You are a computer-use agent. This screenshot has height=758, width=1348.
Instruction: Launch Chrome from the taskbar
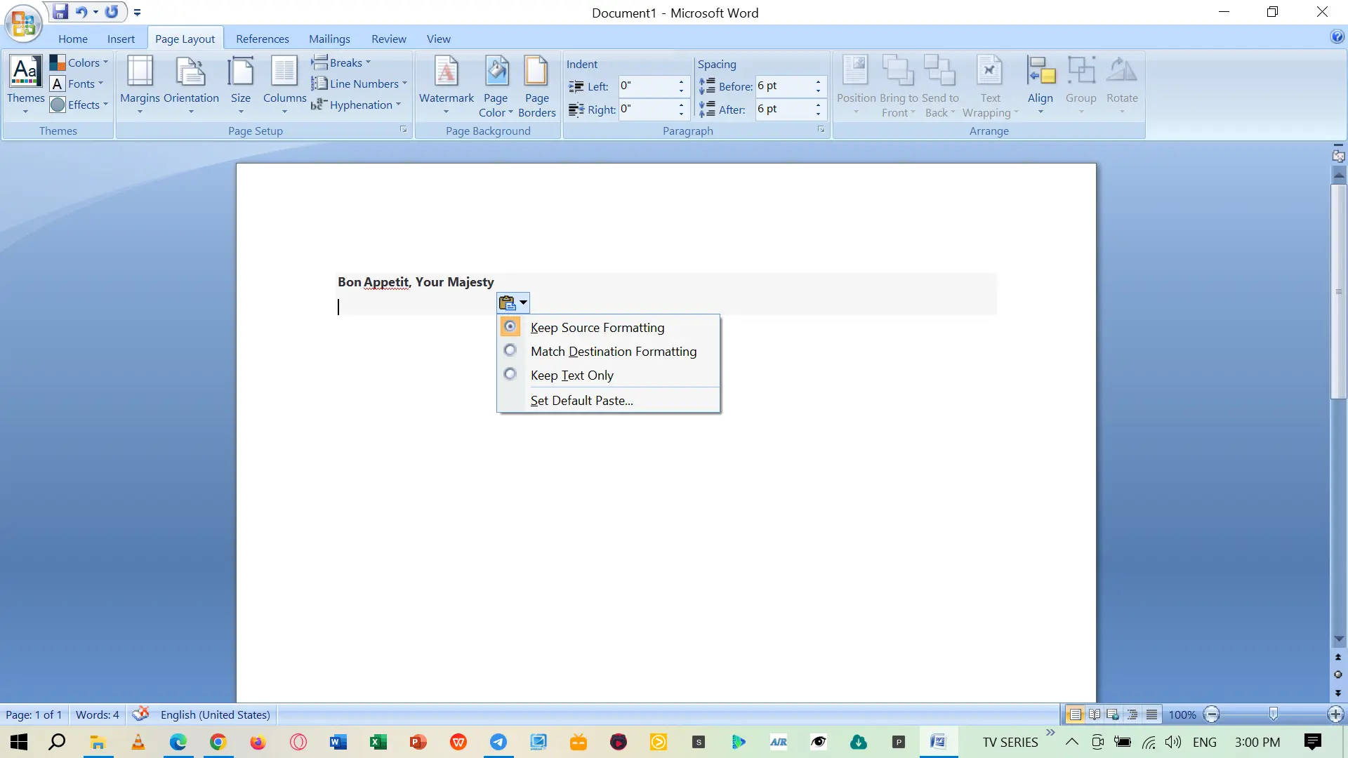click(218, 742)
